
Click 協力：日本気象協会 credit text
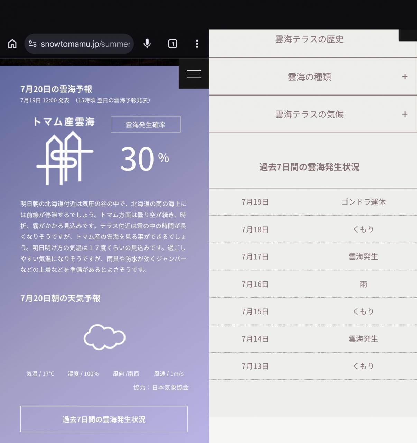pyautogui.click(x=161, y=388)
